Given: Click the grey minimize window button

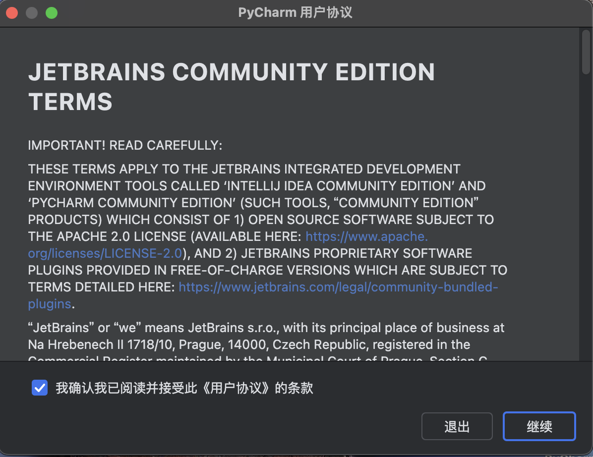Looking at the screenshot, I should tap(32, 13).
